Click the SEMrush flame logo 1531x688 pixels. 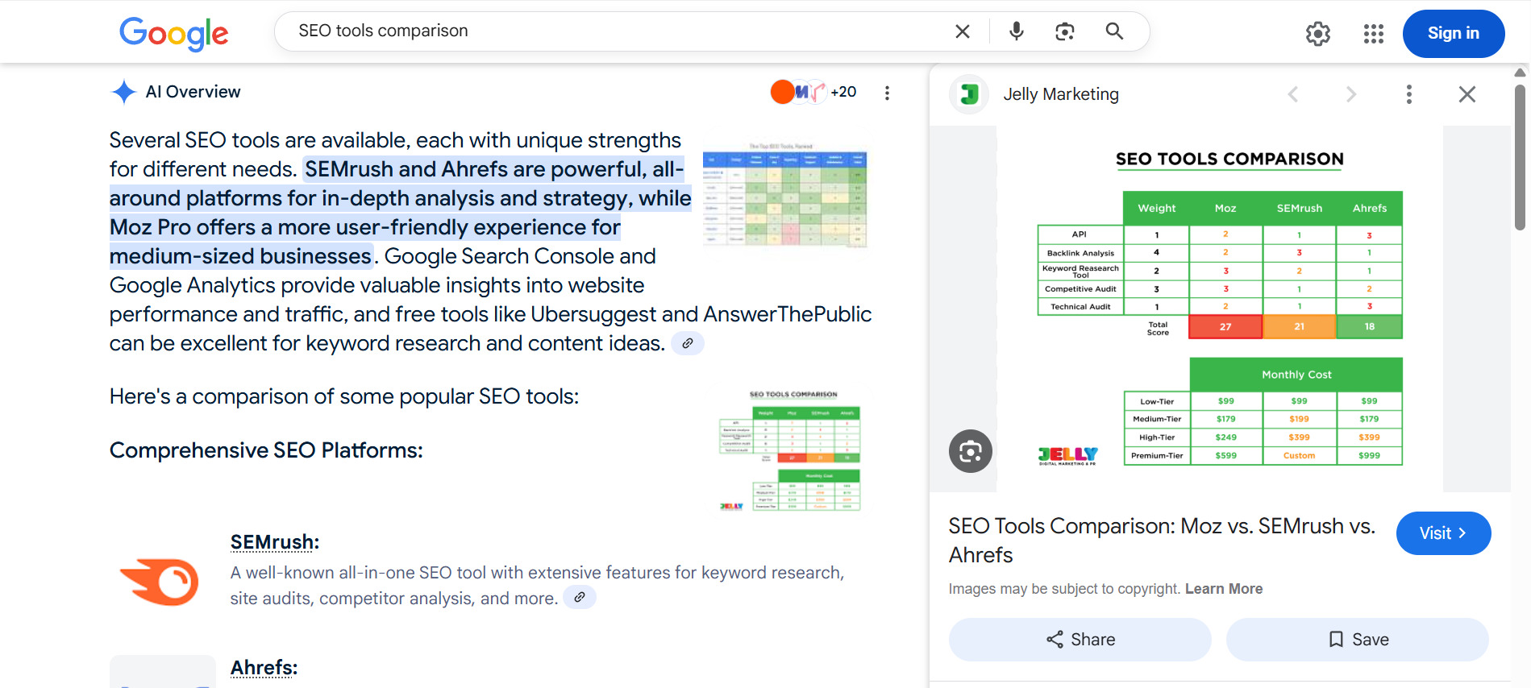point(160,582)
